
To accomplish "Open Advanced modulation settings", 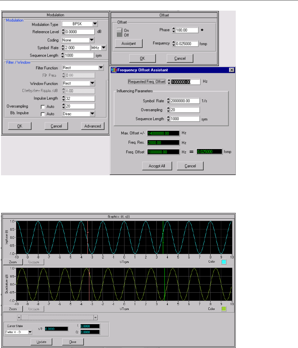I will [93, 126].
